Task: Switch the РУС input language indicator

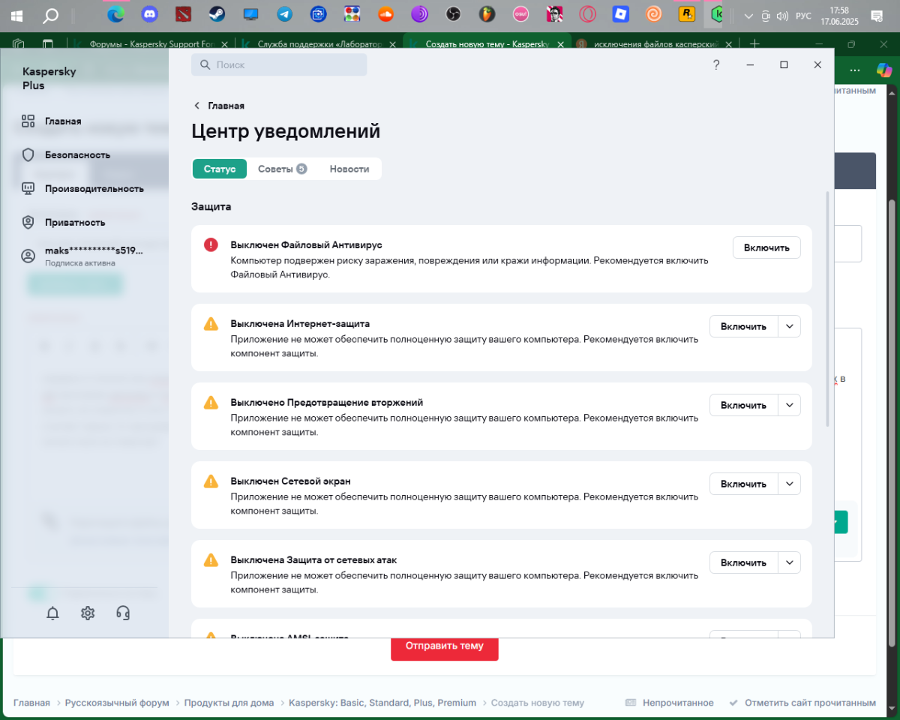Action: click(x=803, y=16)
